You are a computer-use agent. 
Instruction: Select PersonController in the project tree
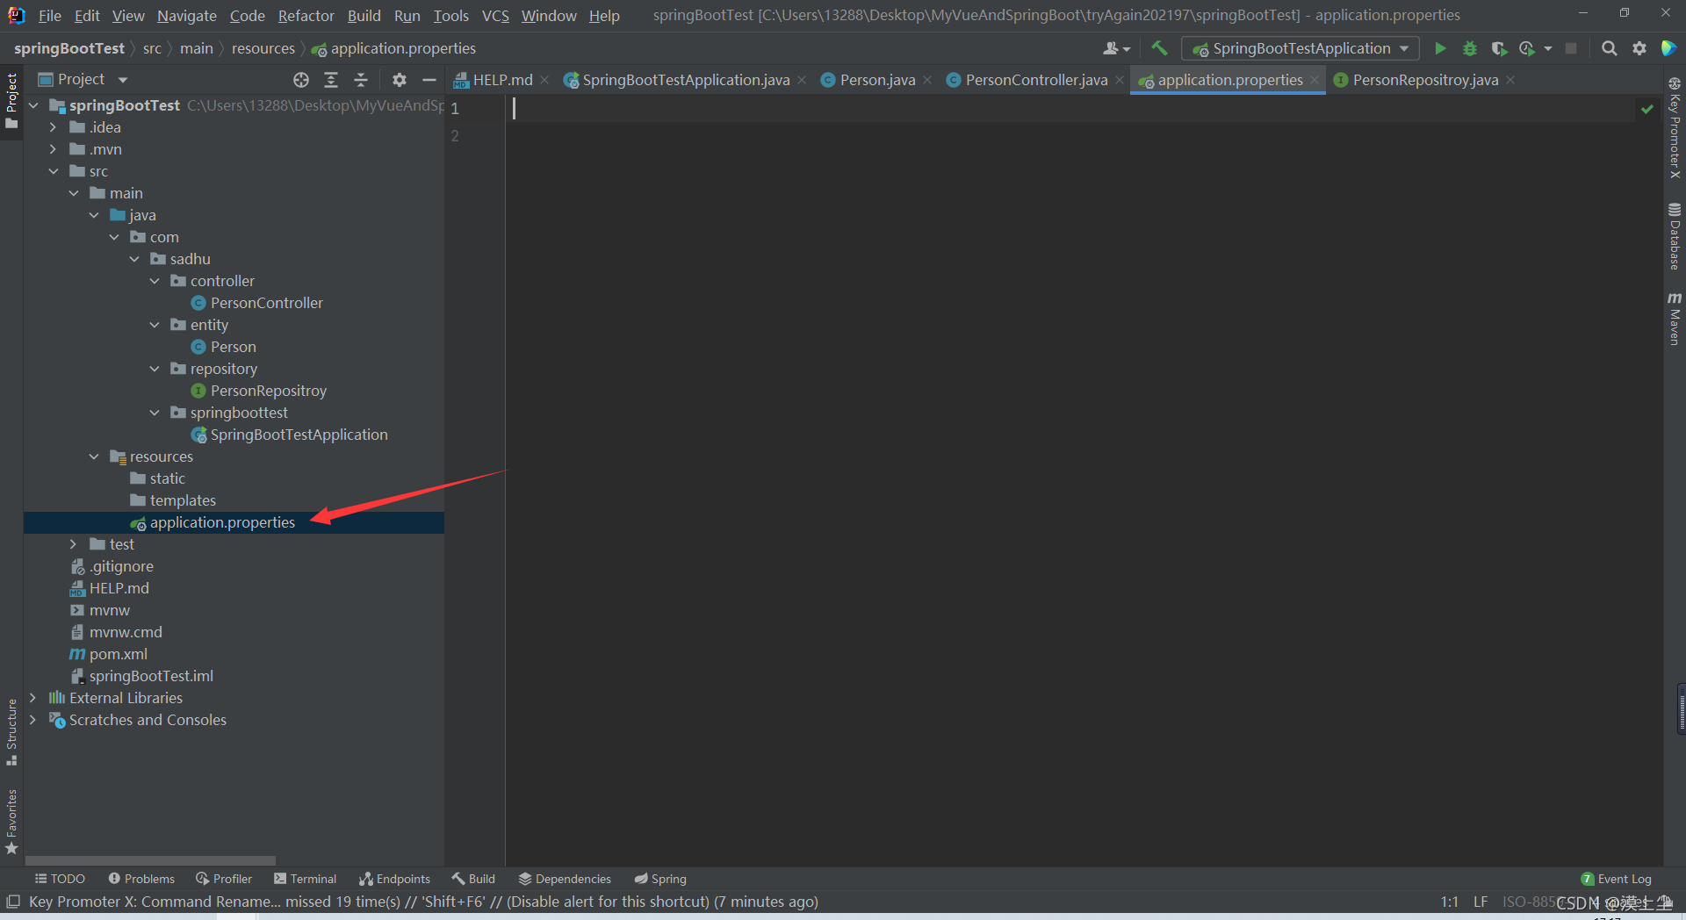[266, 303]
